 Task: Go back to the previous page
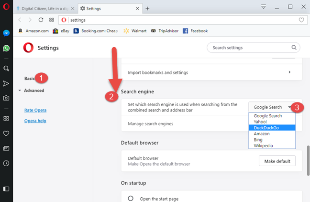coord(20,20)
